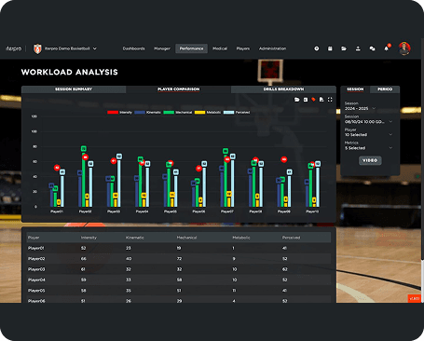Select the Session tab in filter panel
Viewport: 424px width, 341px height.
coord(355,89)
